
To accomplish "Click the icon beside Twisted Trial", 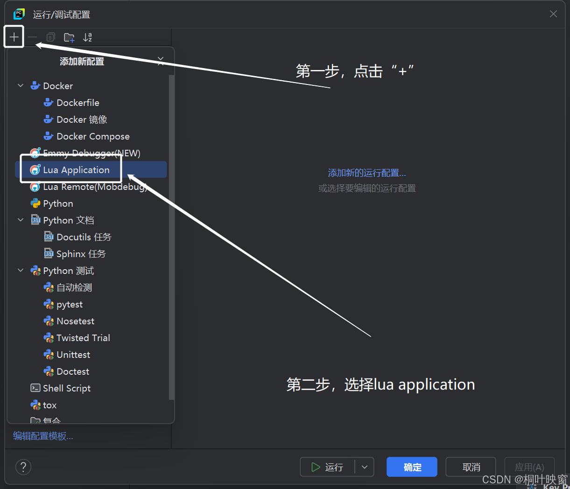I will 49,338.
